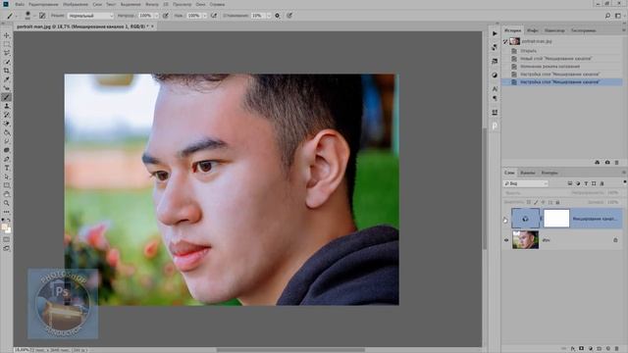
Task: Delete the current history state via trash icon
Action: 617,163
